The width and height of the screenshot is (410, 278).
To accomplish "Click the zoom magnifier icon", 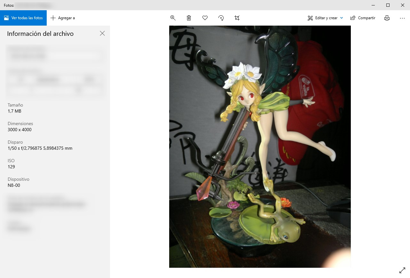I will [173, 18].
